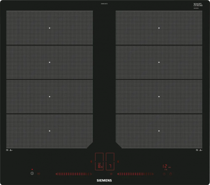Toggle the left flexZone link symbol
The image size is (210, 185).
pyautogui.click(x=91, y=161)
